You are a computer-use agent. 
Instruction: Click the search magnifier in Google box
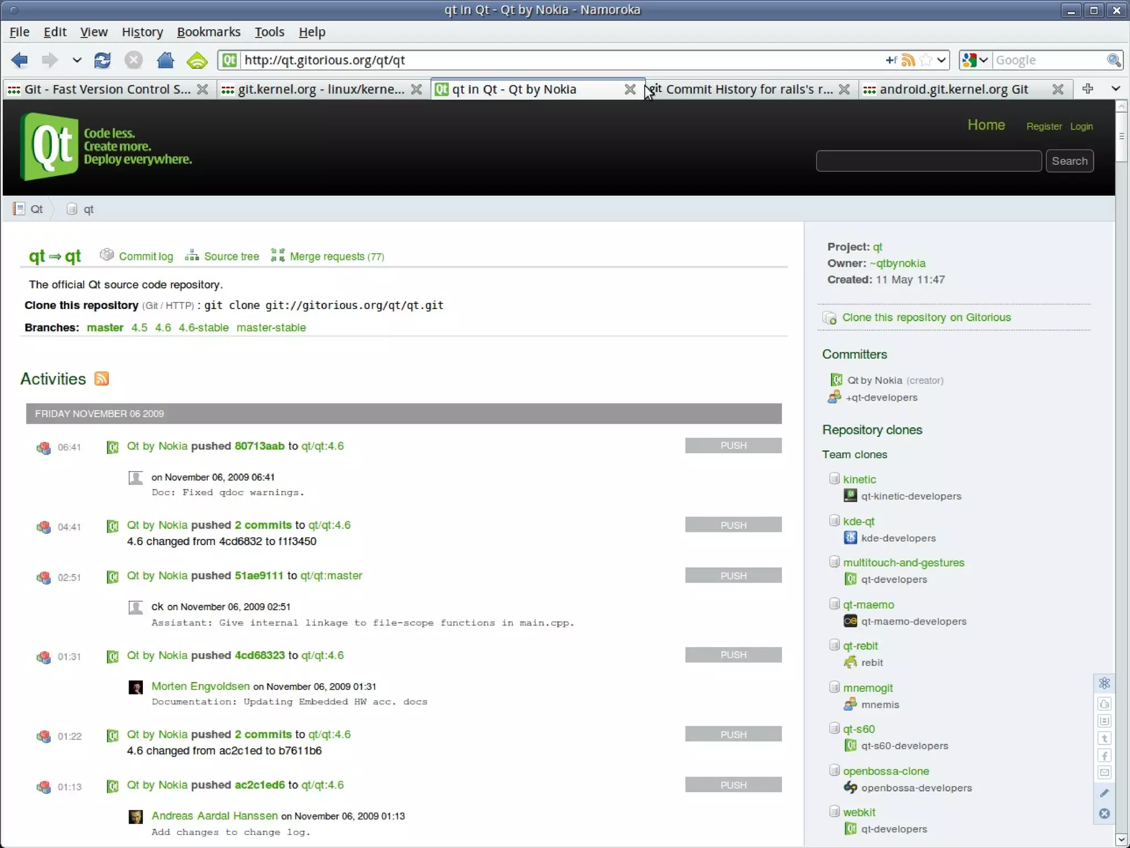click(1113, 60)
